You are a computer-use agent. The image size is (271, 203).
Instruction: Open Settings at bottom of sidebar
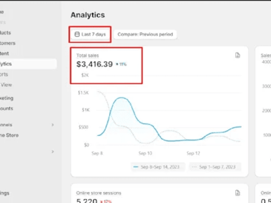(x=5, y=193)
